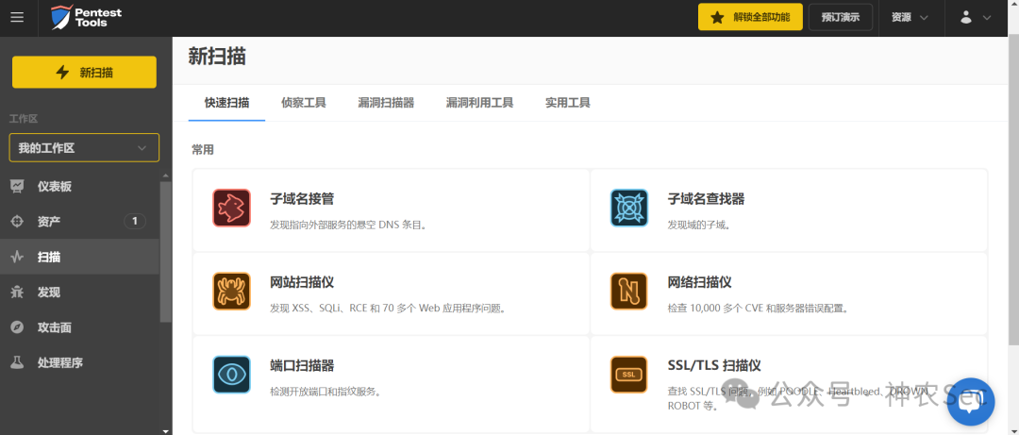Click the 子域名查找器 tool icon
Screen dimensions: 1019x435
click(629, 208)
